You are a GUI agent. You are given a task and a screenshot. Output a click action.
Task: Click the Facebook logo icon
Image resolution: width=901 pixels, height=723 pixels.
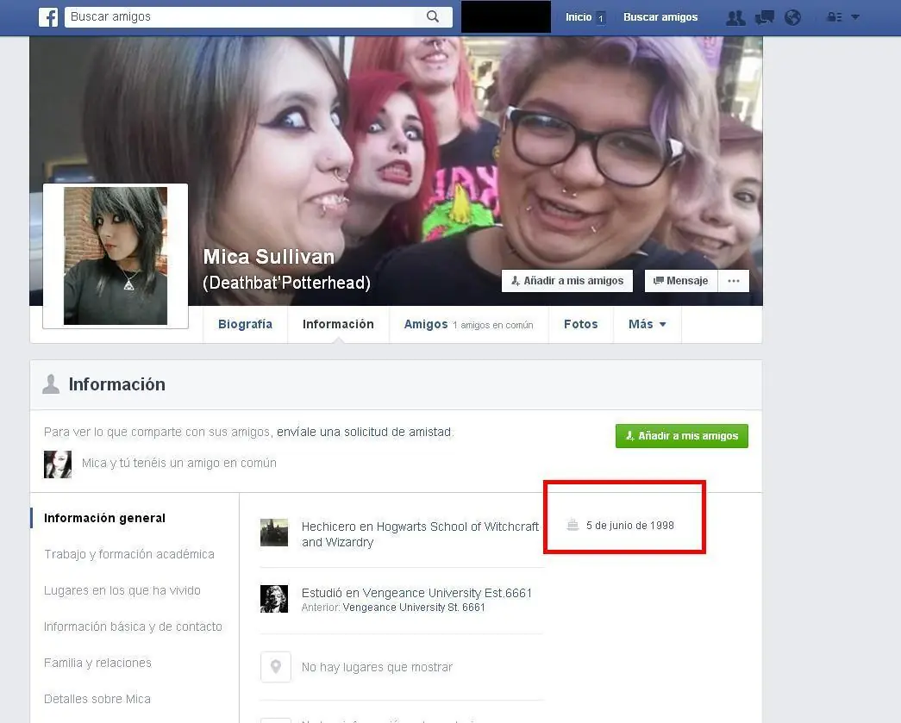click(48, 17)
